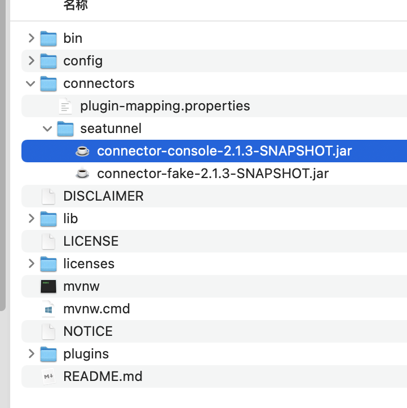Select 'connector-fake-2.1.3-SNAPSHOT.jar' file name
Screen dimensions: 407x408
coord(213,174)
